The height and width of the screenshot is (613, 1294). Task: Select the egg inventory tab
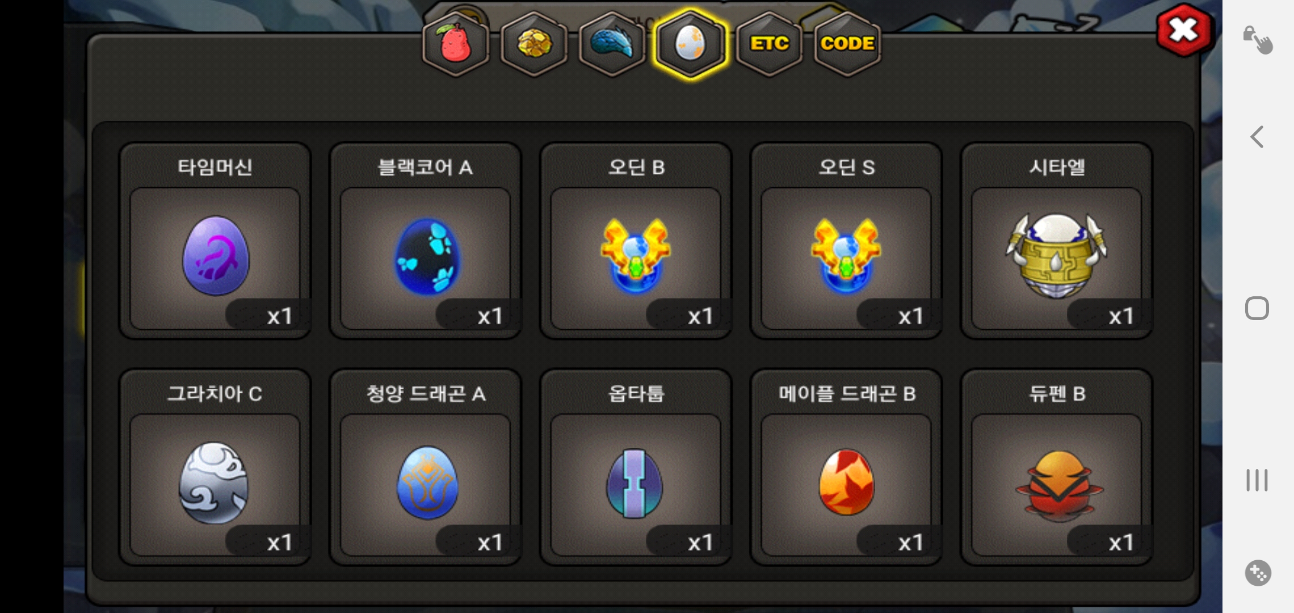[x=690, y=44]
